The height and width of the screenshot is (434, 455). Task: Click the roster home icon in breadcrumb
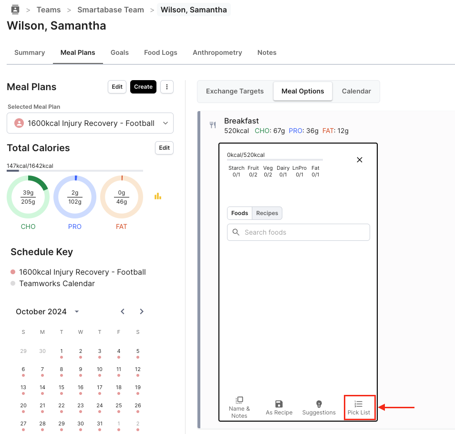[15, 10]
